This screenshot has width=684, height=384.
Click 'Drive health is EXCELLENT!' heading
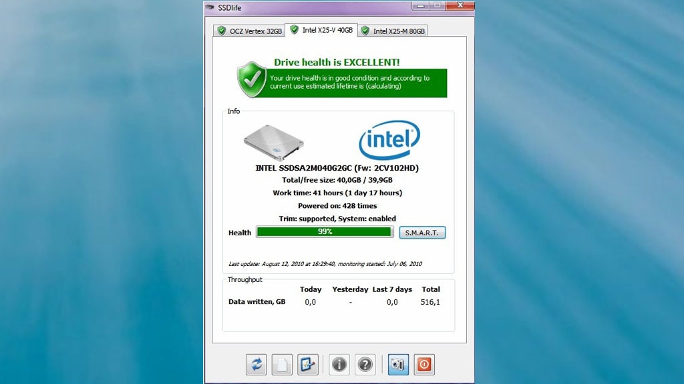337,62
